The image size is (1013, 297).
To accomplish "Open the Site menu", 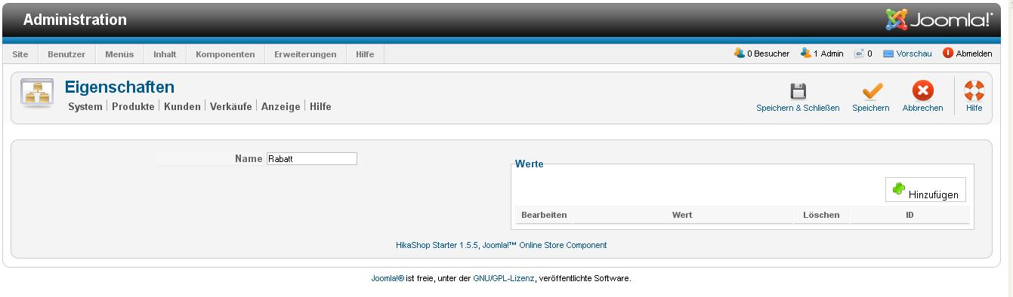I will coord(20,54).
